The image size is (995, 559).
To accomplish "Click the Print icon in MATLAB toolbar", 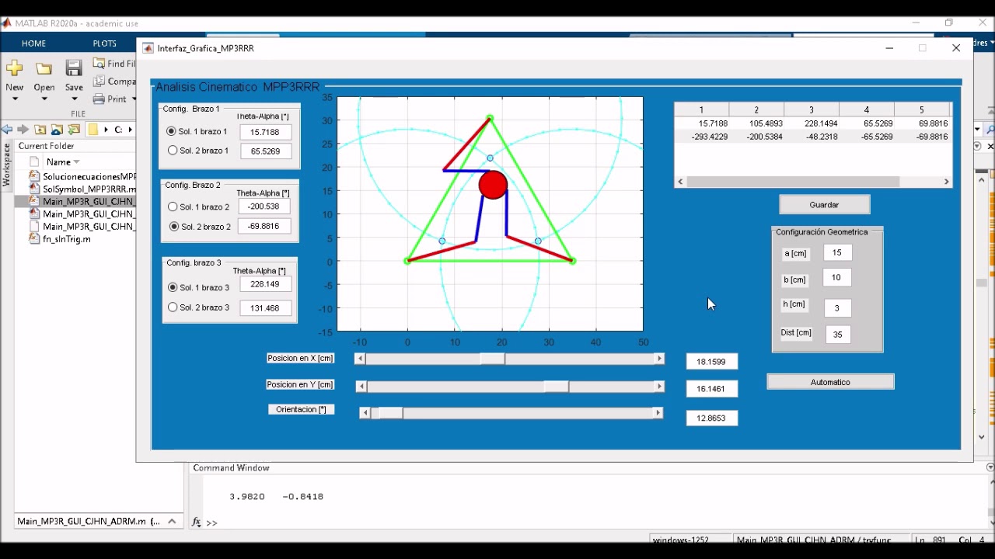I will [x=99, y=99].
